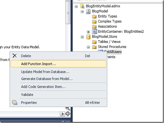Expand the EntityContainer: BlogEntities2 node
Screen dimensions: 164x123
(88, 32)
